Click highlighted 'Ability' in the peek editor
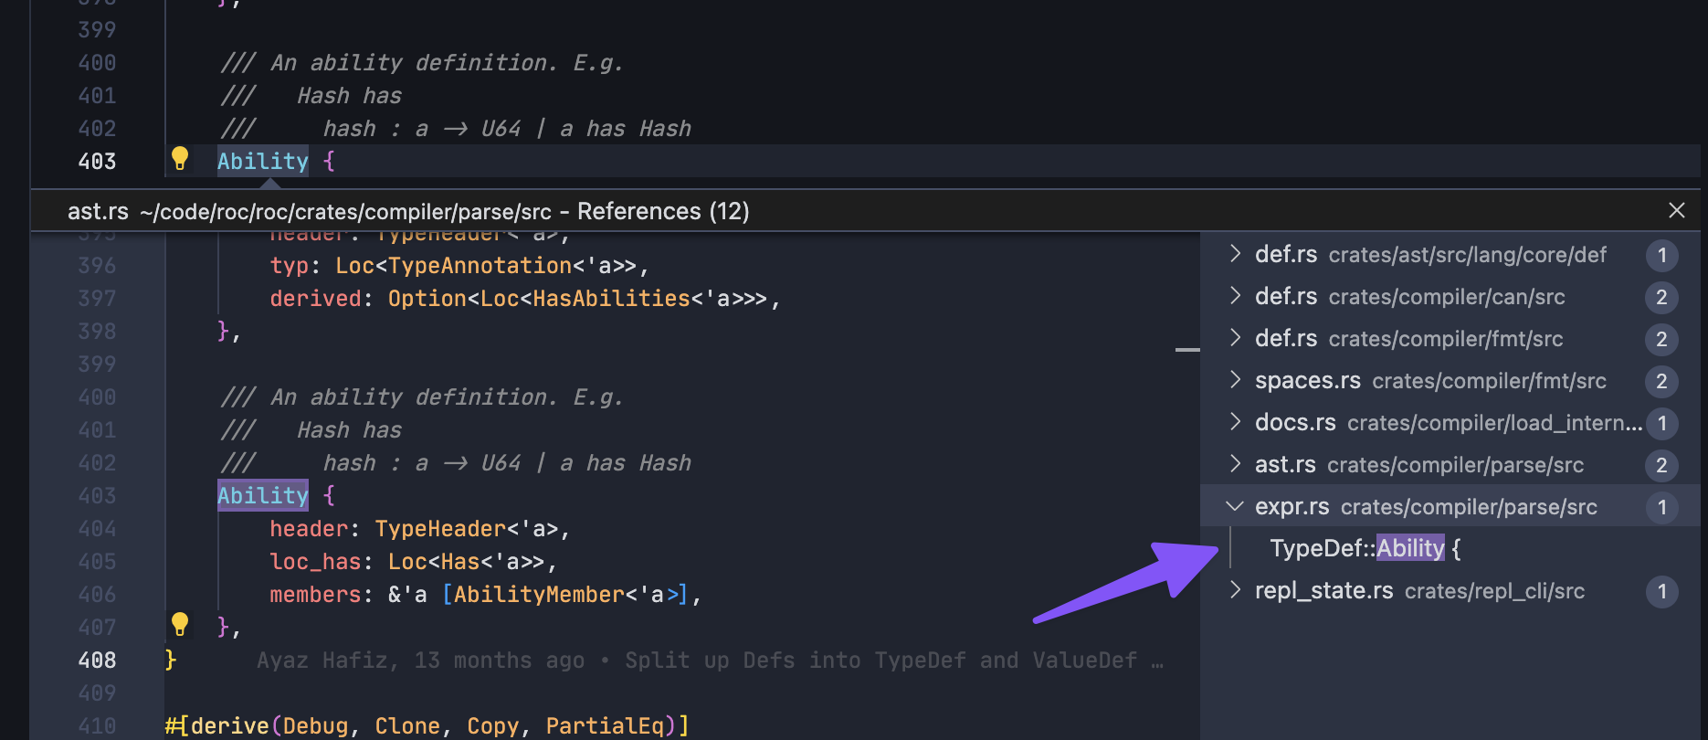 [263, 495]
